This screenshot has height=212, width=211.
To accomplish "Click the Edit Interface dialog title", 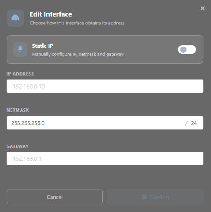I will tap(51, 14).
